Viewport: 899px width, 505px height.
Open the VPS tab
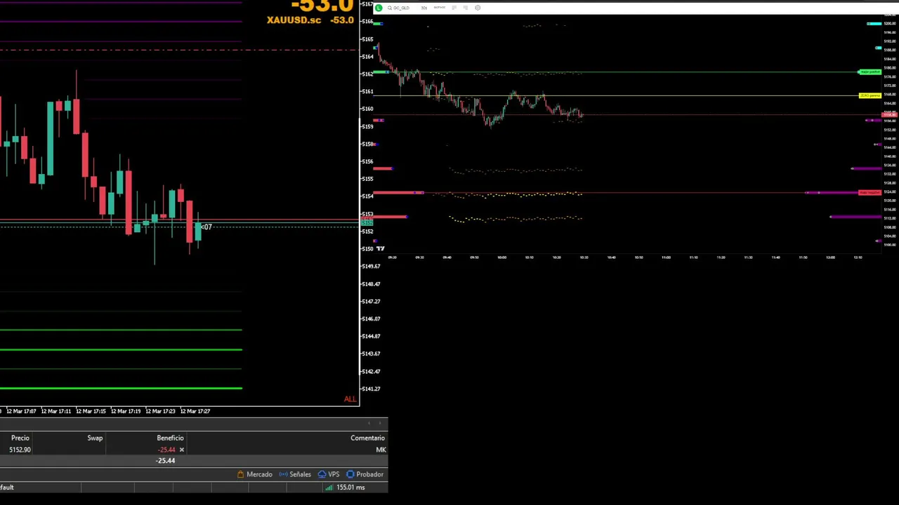point(329,474)
